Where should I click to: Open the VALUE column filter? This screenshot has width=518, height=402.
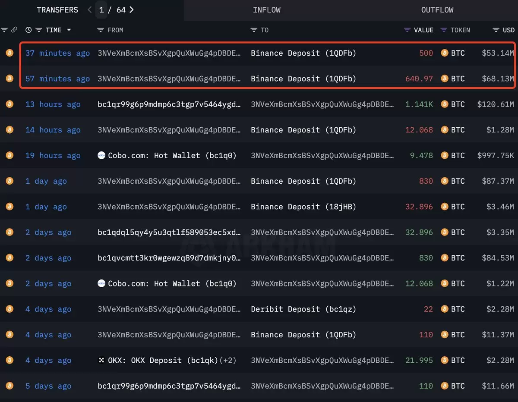coord(407,30)
